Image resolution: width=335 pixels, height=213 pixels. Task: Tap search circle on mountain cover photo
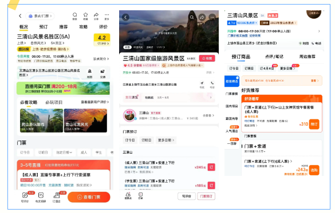tap(192, 17)
